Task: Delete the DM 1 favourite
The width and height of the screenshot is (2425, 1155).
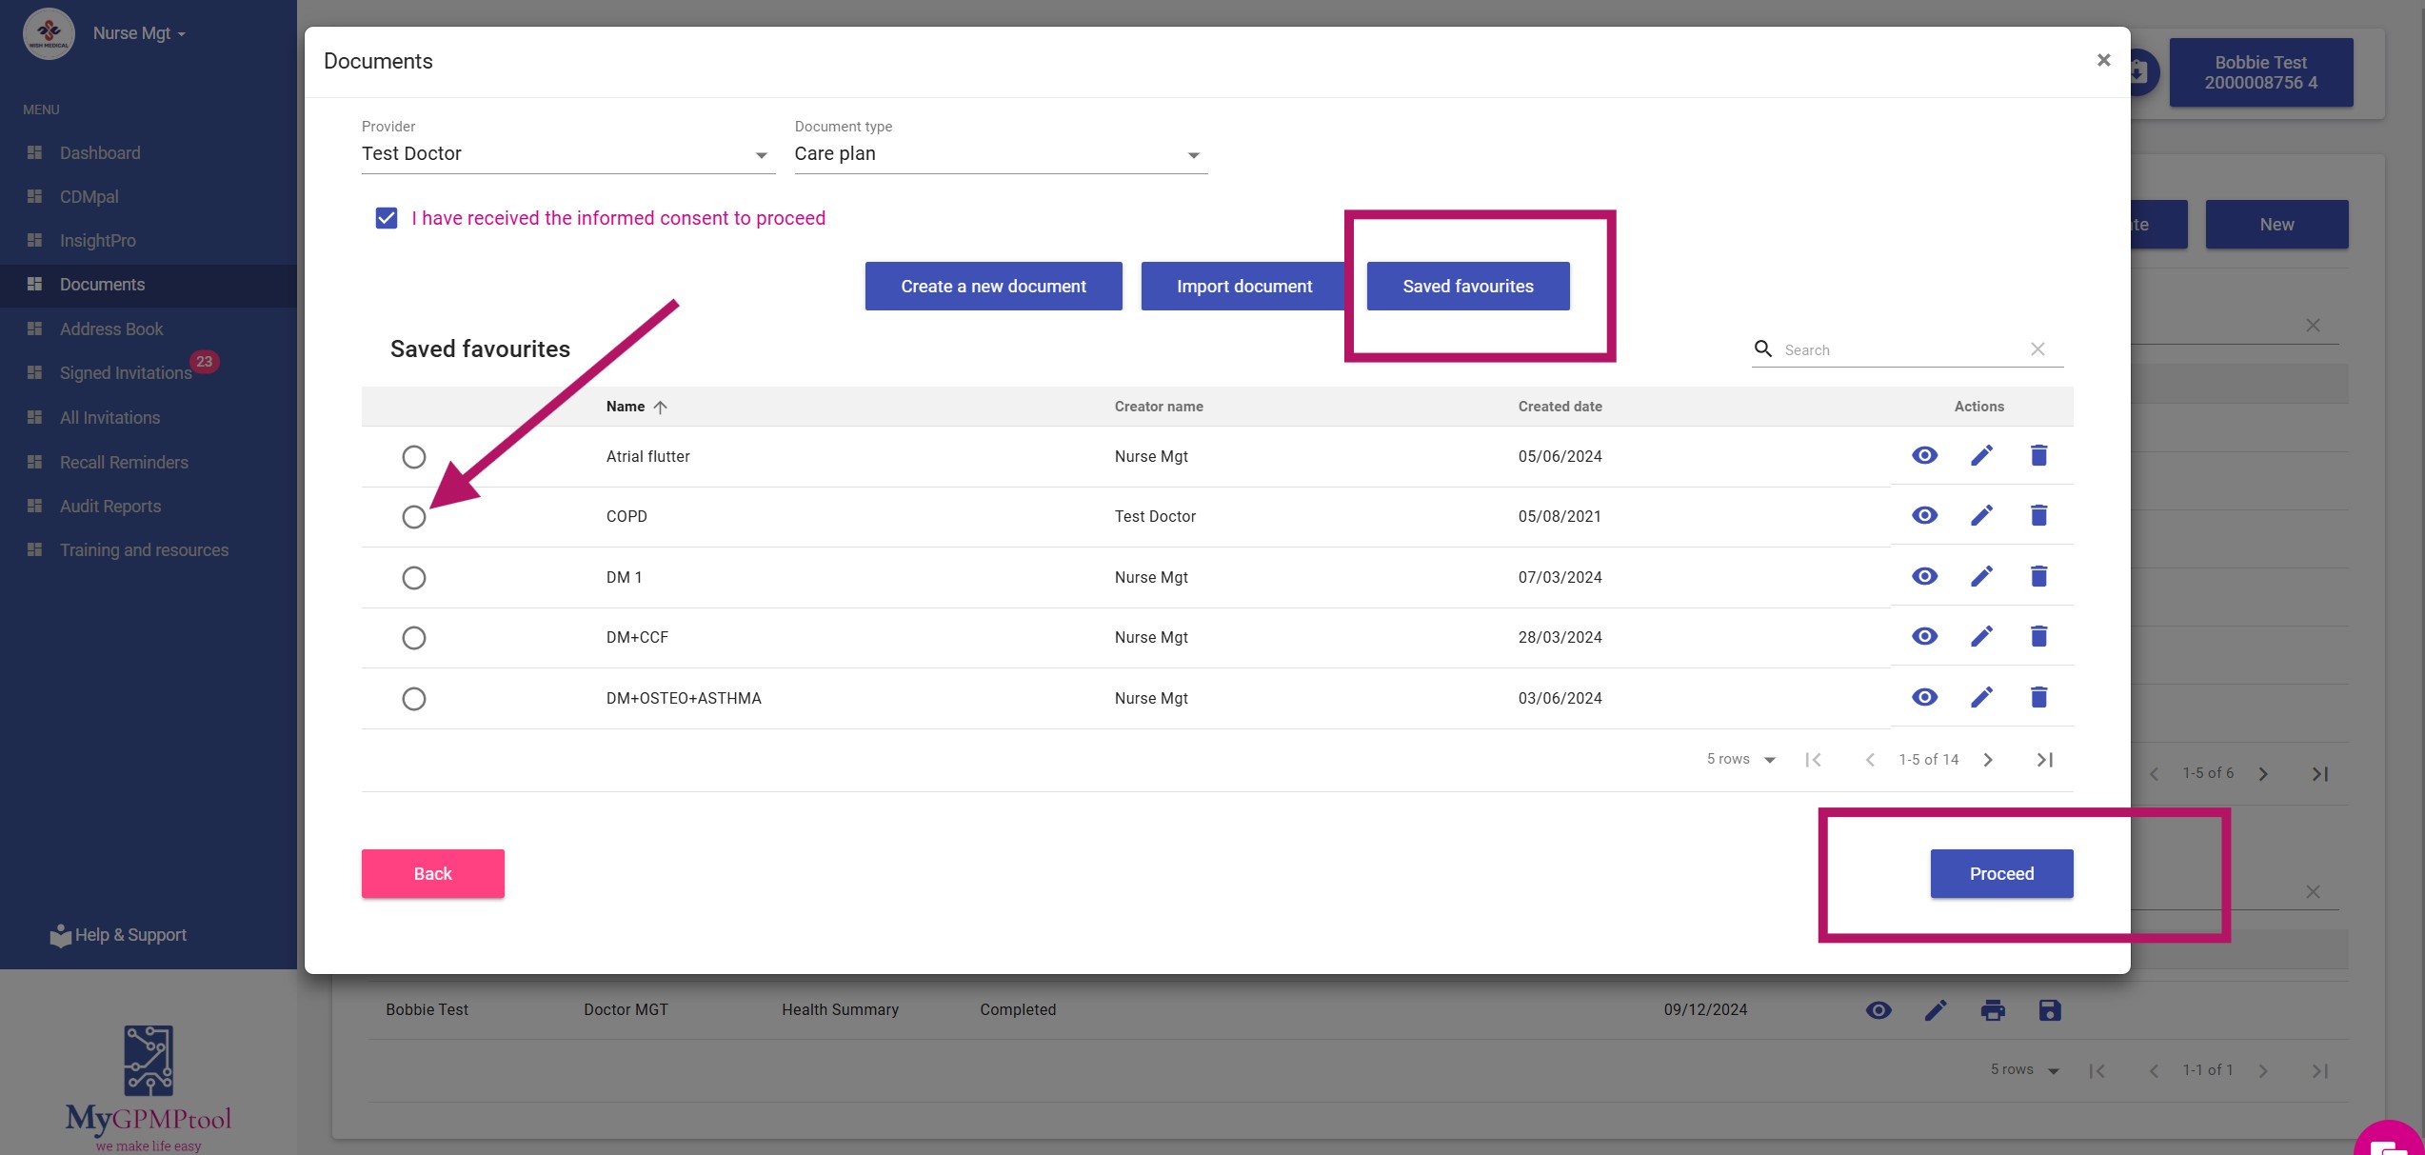Action: coord(2038,576)
